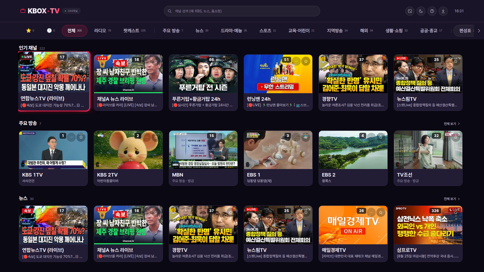
Task: Open more options dots on KBS 1TV card
Action: tap(71, 137)
